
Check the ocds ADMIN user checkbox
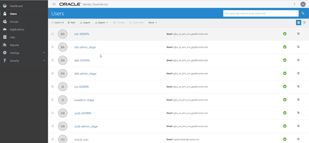point(53,113)
